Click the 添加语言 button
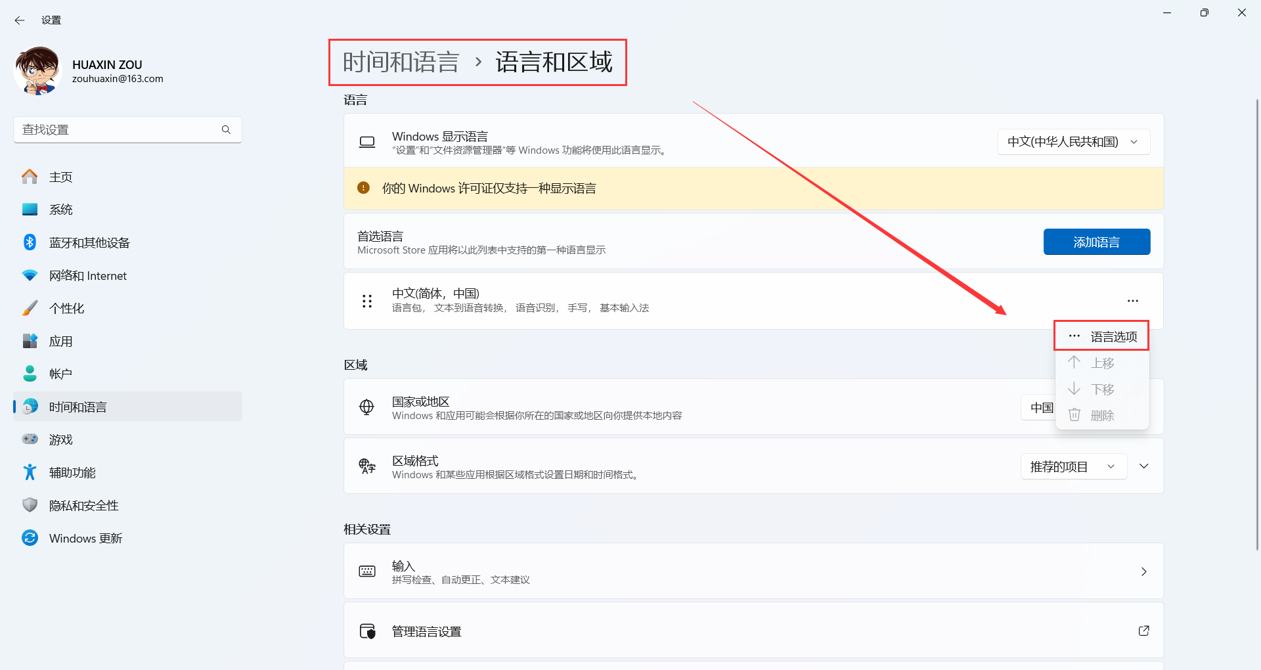This screenshot has width=1261, height=670. click(1097, 242)
